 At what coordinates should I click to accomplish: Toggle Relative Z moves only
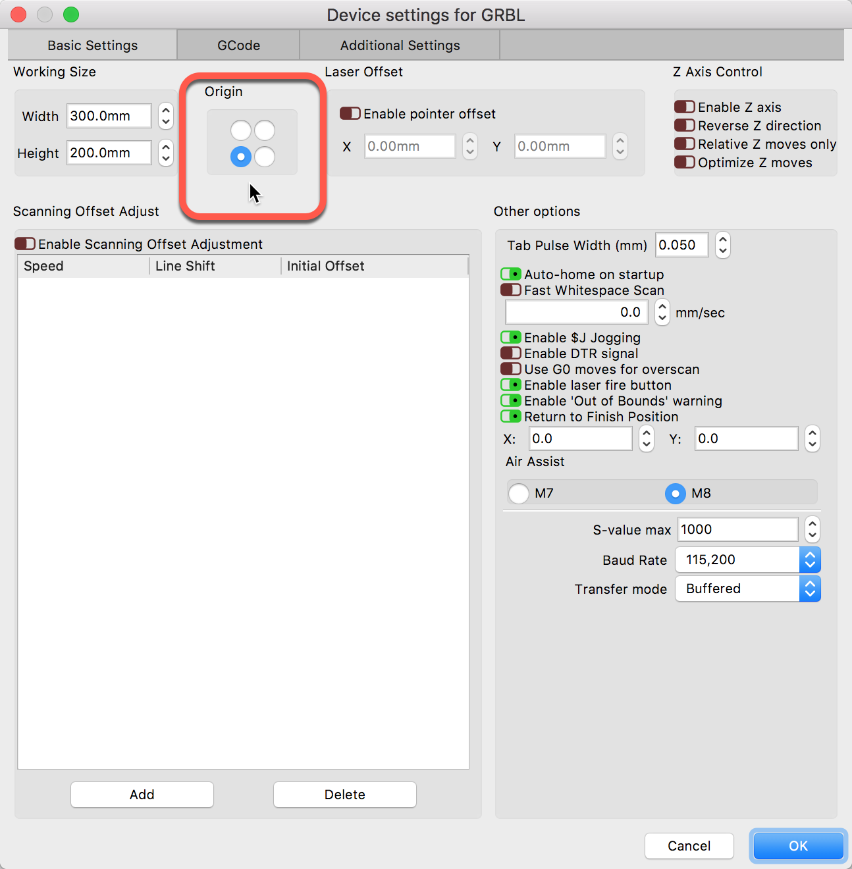[685, 144]
